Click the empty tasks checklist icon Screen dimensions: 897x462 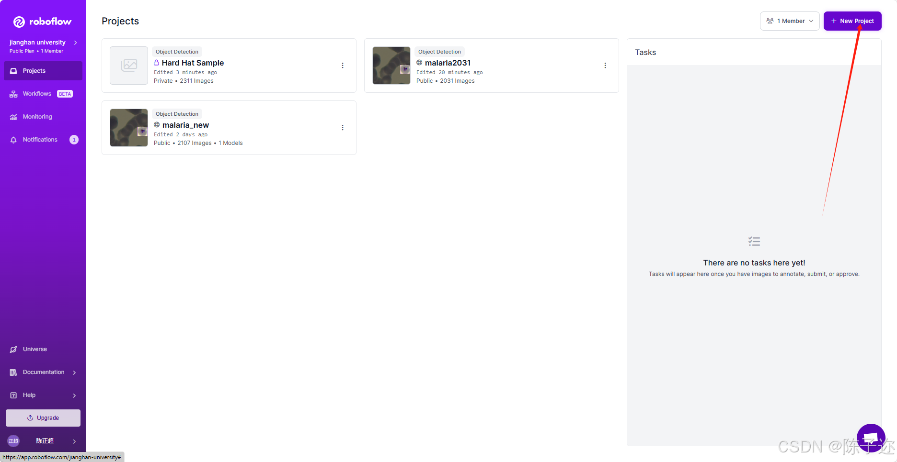point(754,242)
